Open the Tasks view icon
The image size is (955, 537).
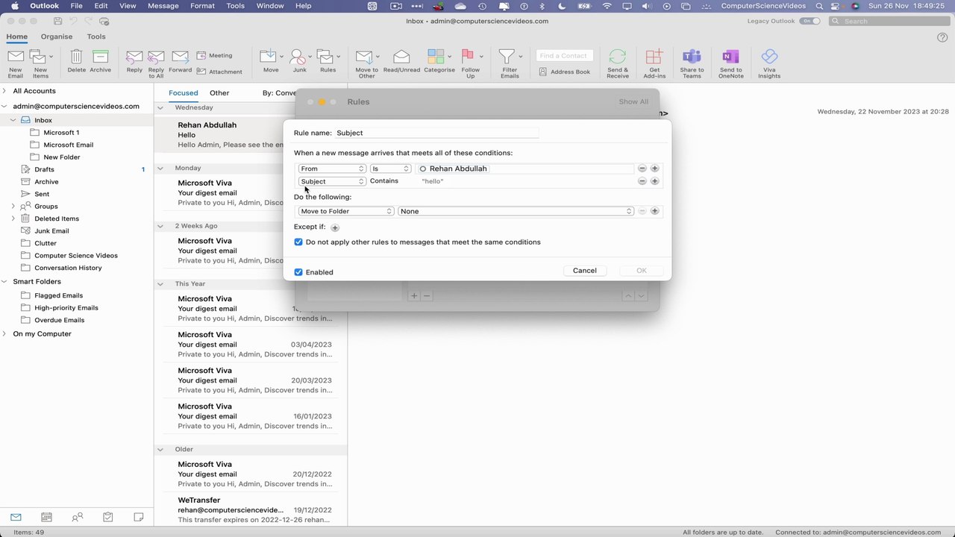[x=107, y=517]
